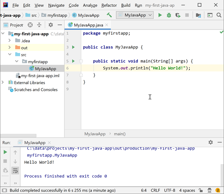Rerun program using Run panel green arrow
The width and height of the screenshot is (224, 194).
tap(5, 152)
